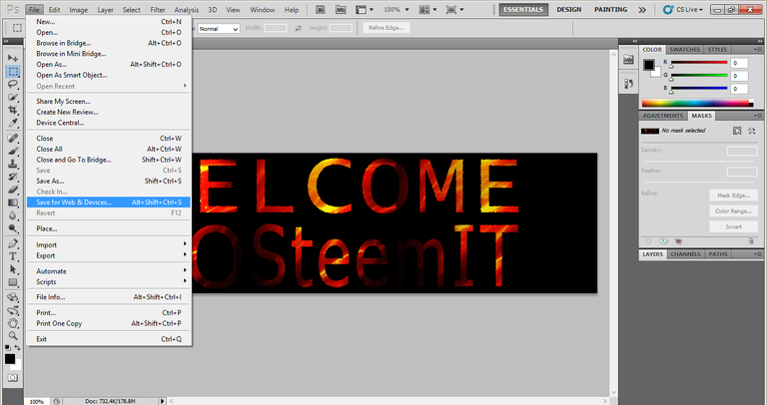This screenshot has height=405, width=767.
Task: Reset default foreground and background colors
Action: [7, 348]
